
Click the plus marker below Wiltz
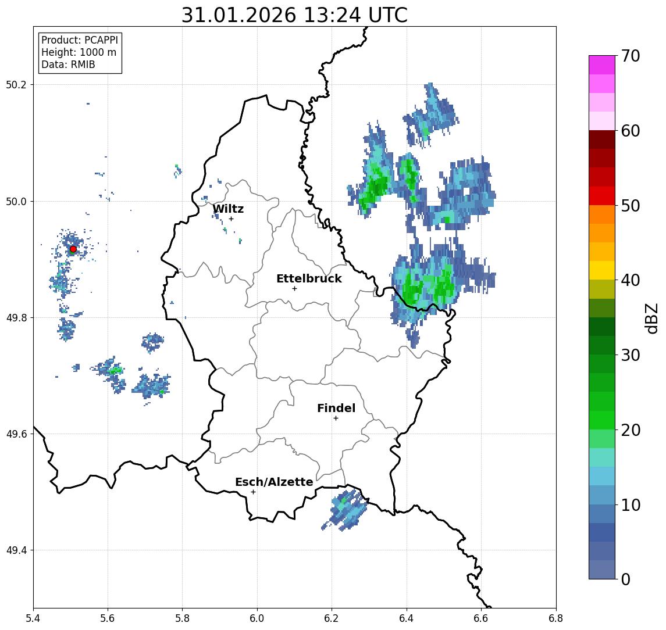[x=231, y=219]
